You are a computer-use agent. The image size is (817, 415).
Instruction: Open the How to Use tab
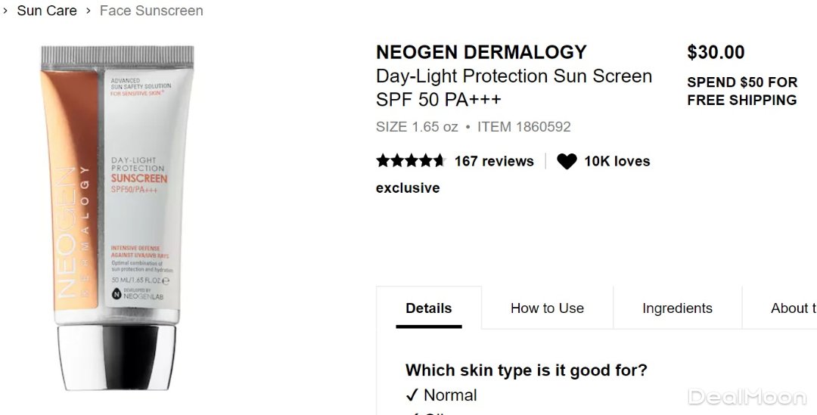[547, 308]
